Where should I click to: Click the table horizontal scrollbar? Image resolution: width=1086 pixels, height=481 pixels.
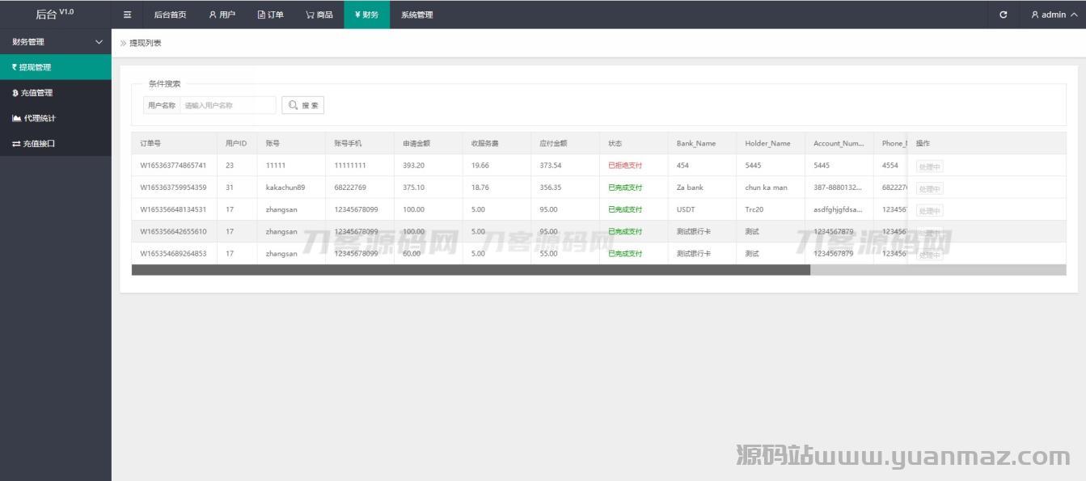coord(471,270)
